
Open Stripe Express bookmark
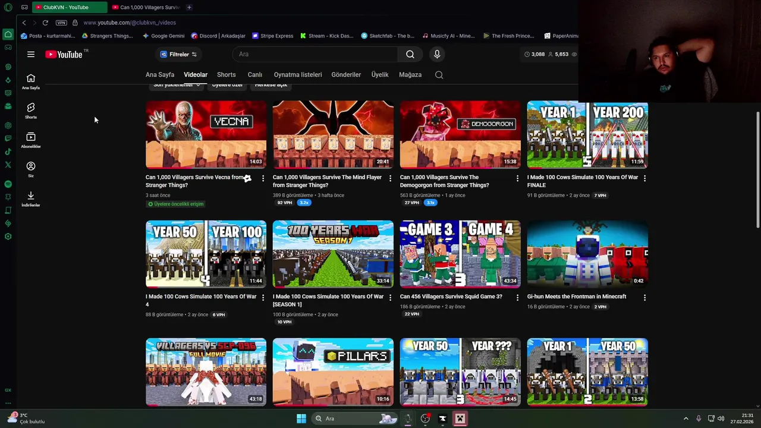(272, 36)
